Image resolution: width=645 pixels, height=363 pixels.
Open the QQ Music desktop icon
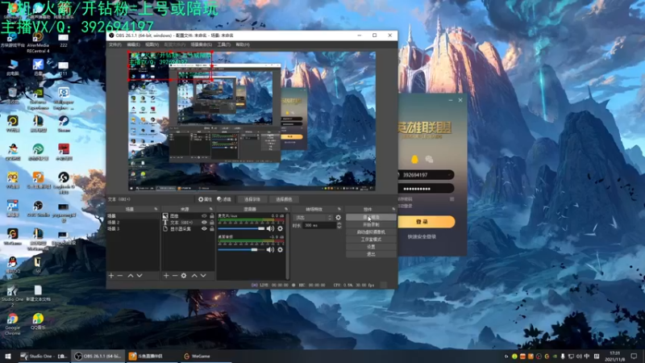click(x=38, y=321)
